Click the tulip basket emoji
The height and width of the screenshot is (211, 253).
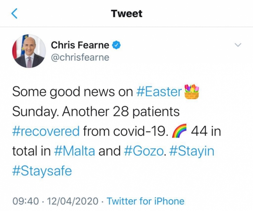click(x=191, y=91)
